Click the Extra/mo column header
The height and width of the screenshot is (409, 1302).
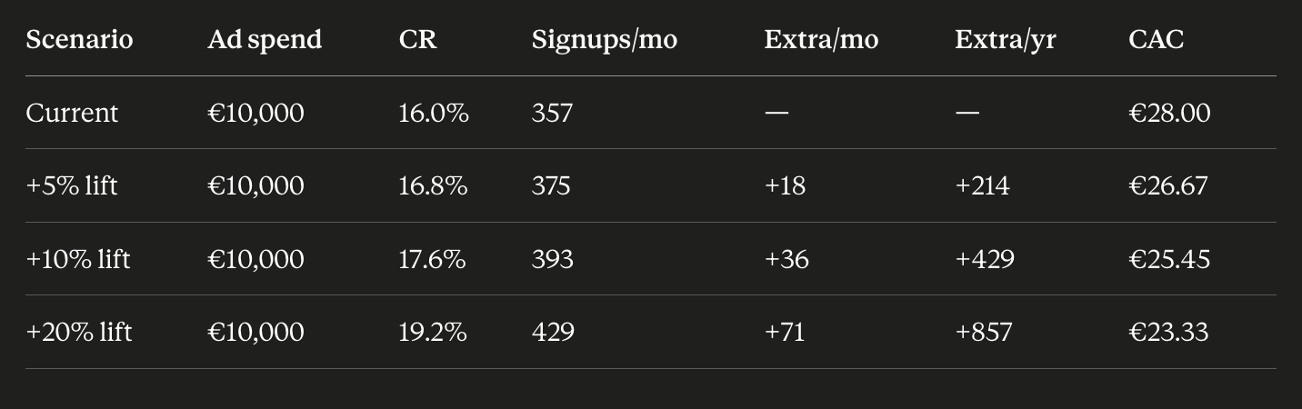[x=821, y=40]
